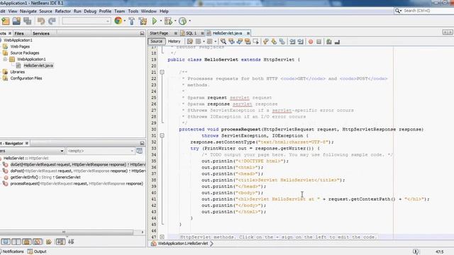This screenshot has height=255, width=454.
Task: Switch to the Files tab
Action: (19, 33)
